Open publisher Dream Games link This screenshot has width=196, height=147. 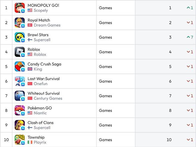47,25
